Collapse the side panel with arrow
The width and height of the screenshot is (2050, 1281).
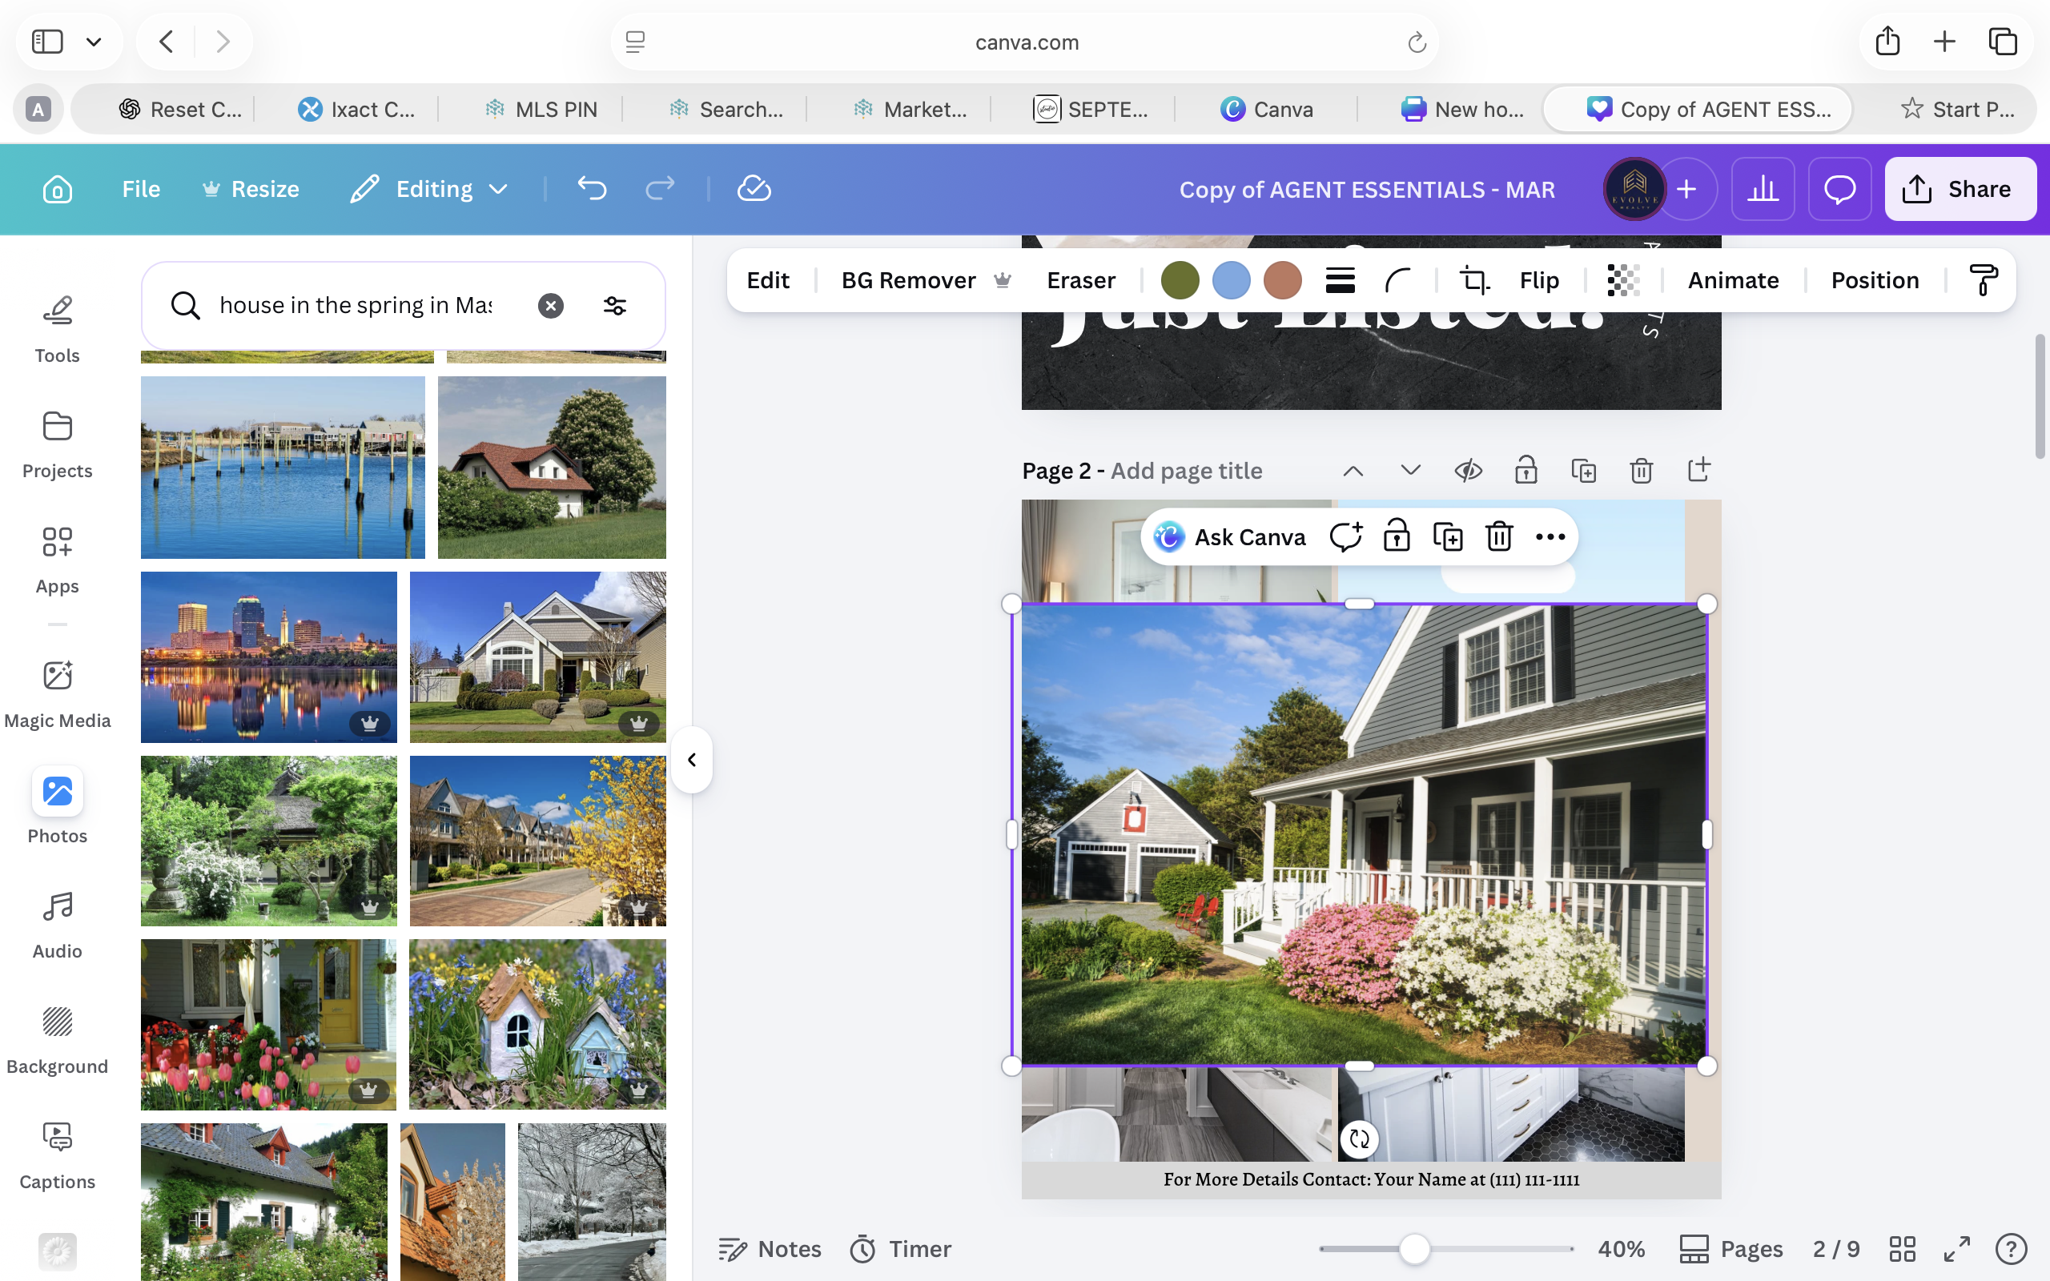tap(691, 760)
